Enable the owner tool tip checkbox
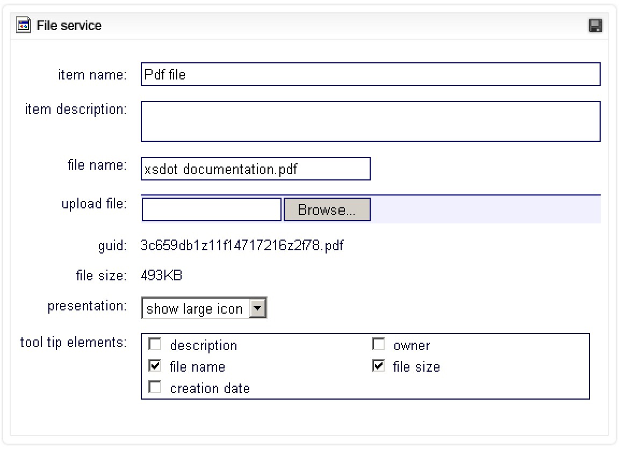This screenshot has height=449, width=620. pos(378,344)
